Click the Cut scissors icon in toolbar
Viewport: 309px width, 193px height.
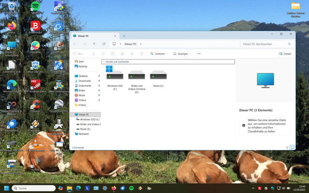click(93, 54)
